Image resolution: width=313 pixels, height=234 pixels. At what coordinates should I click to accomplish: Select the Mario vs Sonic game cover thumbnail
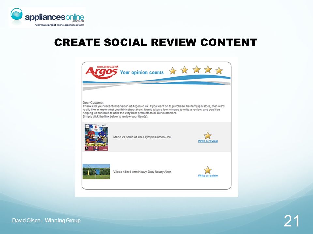click(96, 137)
